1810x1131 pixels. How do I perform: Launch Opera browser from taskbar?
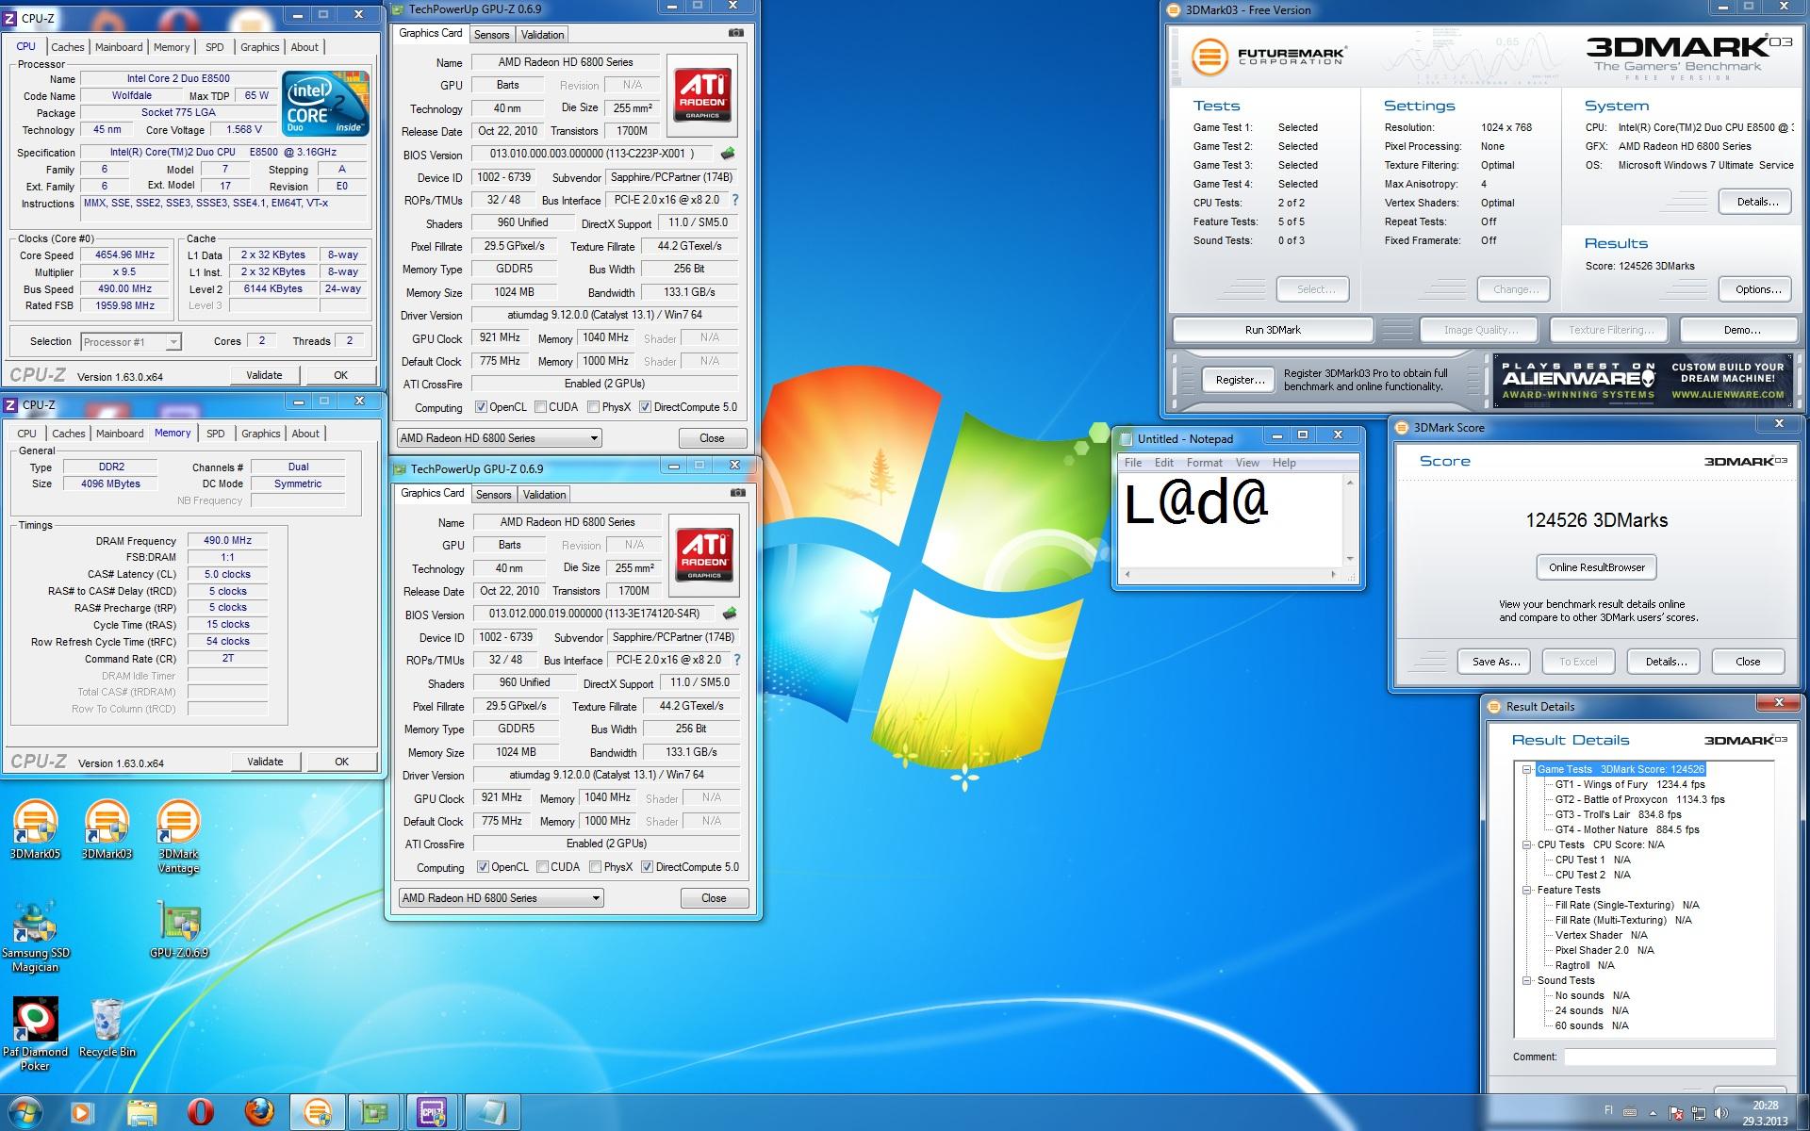(x=200, y=1112)
